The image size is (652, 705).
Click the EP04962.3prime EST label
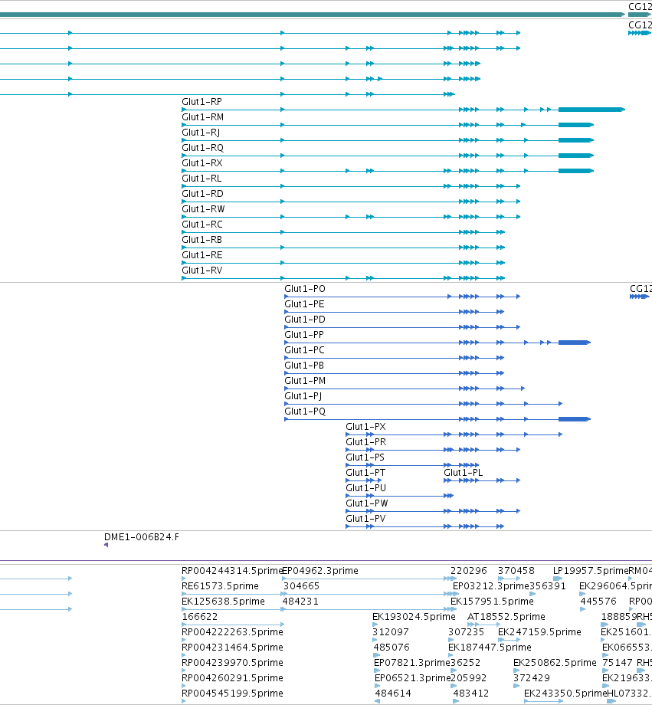click(x=320, y=571)
